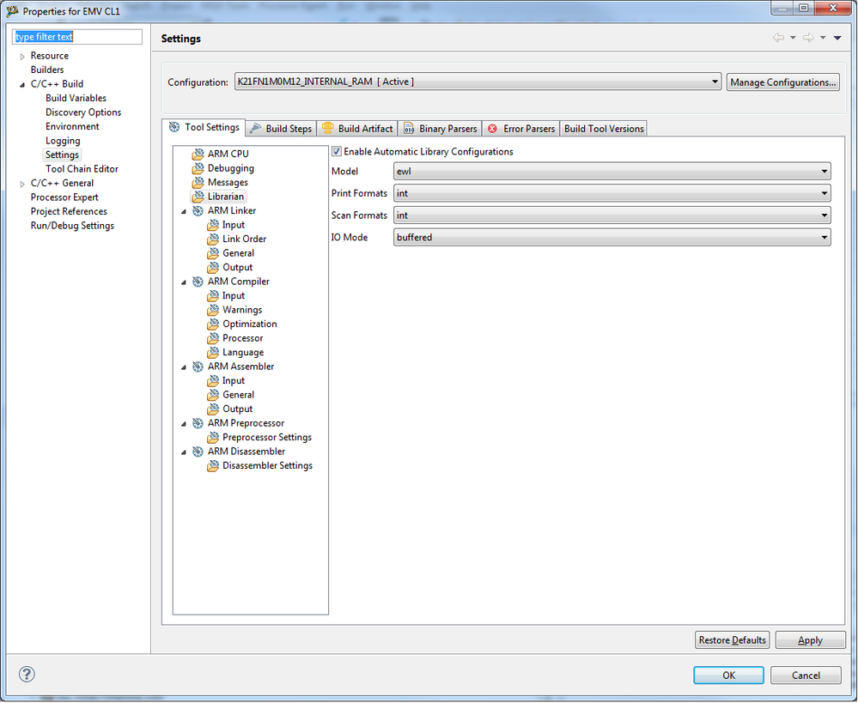Click the Build Steps tab hammer icon

pos(255,129)
